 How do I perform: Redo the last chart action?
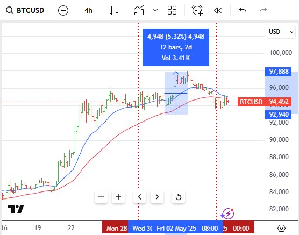pyautogui.click(x=263, y=10)
